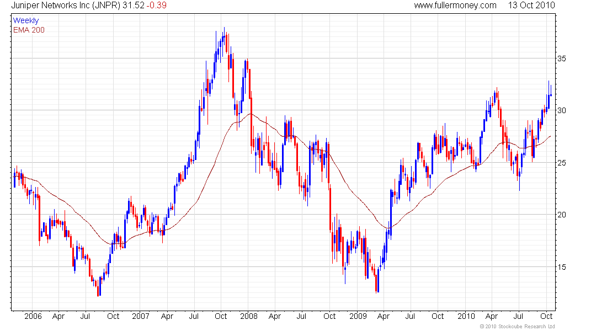The width and height of the screenshot is (607, 331).
Task: Click the Jul label after 2006
Action: (85, 316)
